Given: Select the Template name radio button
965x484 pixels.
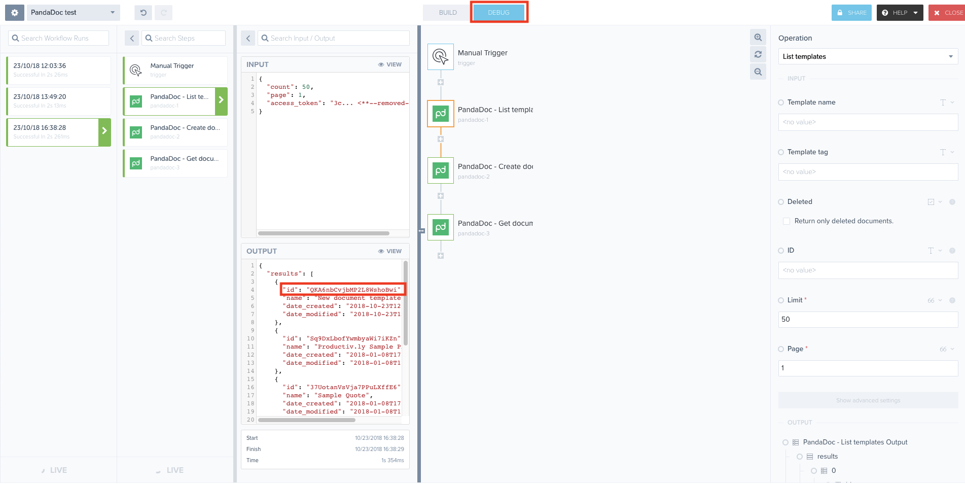Looking at the screenshot, I should 780,102.
